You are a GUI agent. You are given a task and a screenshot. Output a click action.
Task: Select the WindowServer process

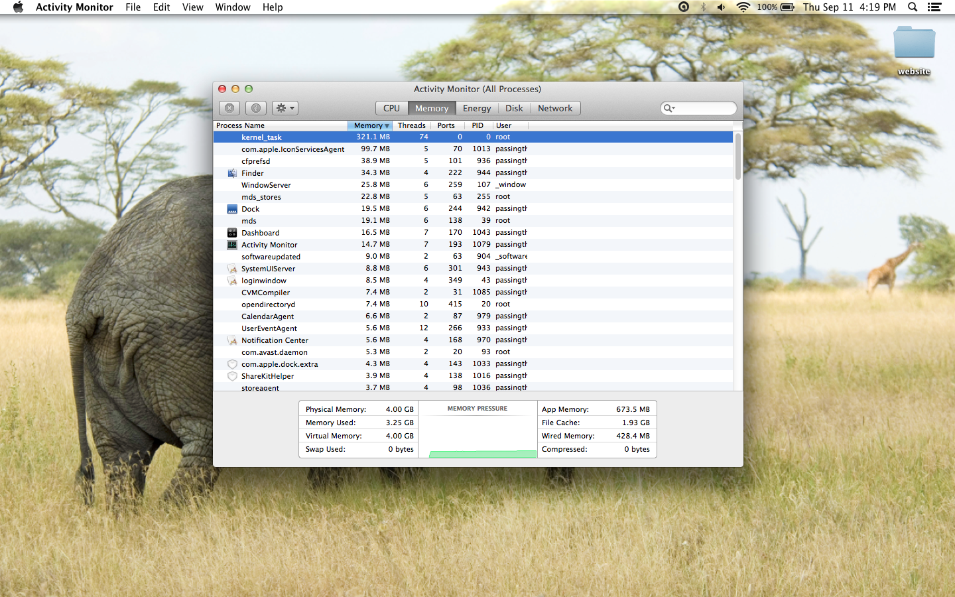pyautogui.click(x=473, y=185)
